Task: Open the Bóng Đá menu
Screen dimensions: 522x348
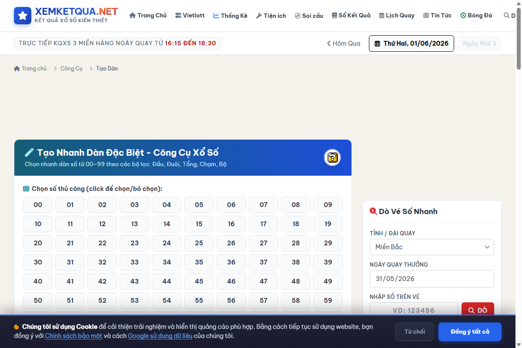Action: [476, 16]
